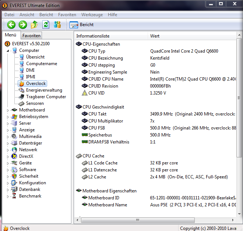This screenshot has height=231, width=243.
Task: Open the Favoriten menu in menu bar
Action: pos(67,15)
